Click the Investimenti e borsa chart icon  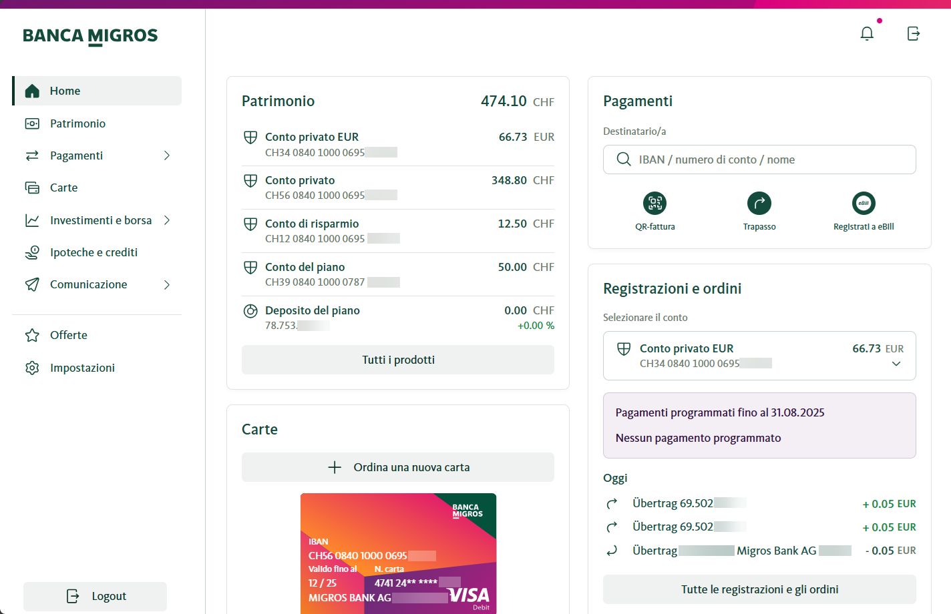(32, 220)
